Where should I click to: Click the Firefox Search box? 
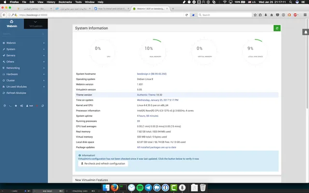point(225,15)
